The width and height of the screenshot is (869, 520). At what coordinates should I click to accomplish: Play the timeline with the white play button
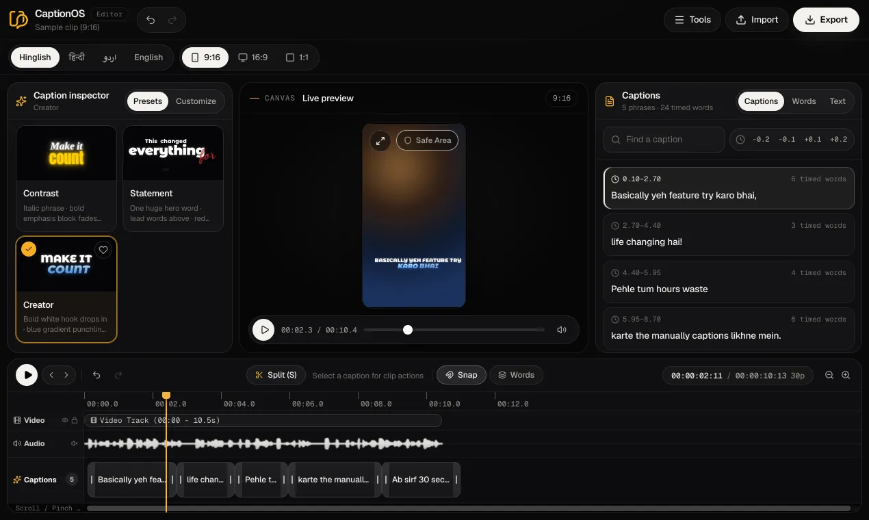click(27, 375)
